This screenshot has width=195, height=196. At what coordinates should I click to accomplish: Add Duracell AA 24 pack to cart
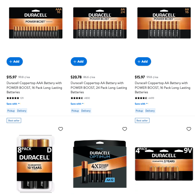pos(79,62)
